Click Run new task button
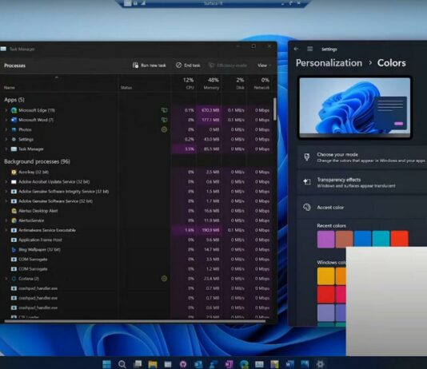Viewport: 427px width, 369px height. (150, 65)
